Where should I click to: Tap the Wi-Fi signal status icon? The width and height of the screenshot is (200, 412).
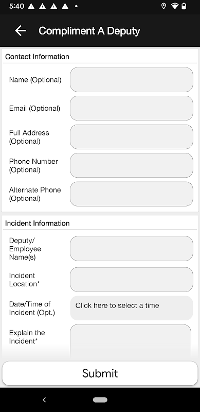[174, 6]
